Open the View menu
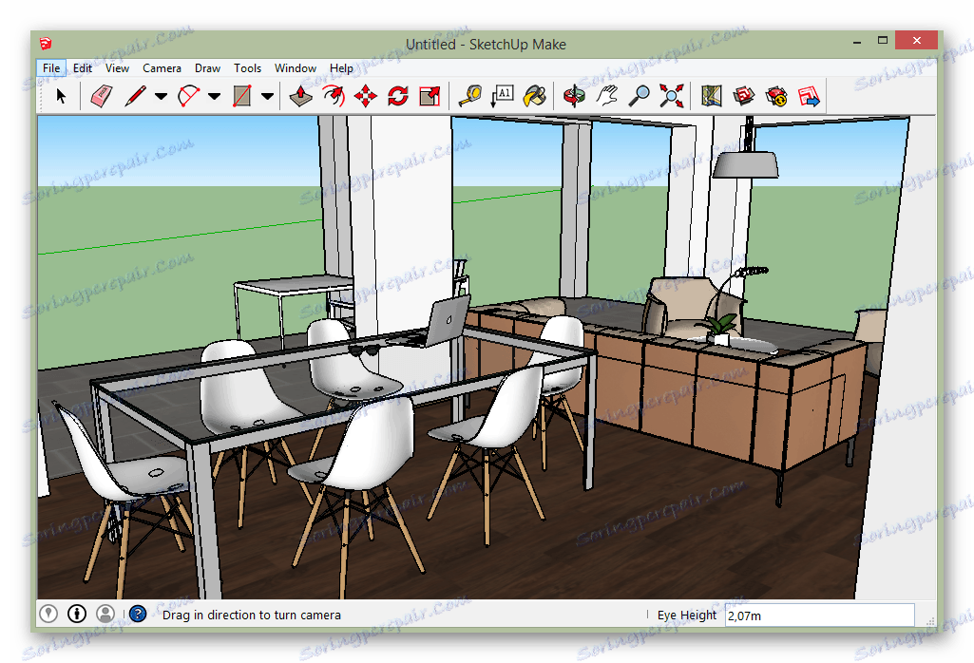 click(x=117, y=68)
